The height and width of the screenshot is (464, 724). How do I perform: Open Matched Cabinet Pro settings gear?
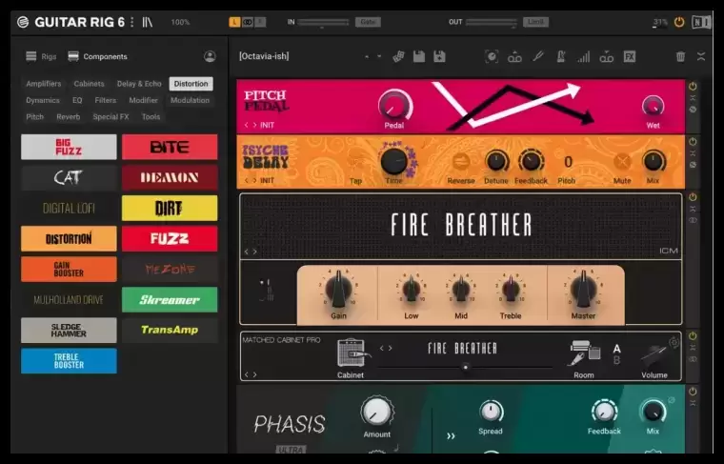(x=674, y=342)
